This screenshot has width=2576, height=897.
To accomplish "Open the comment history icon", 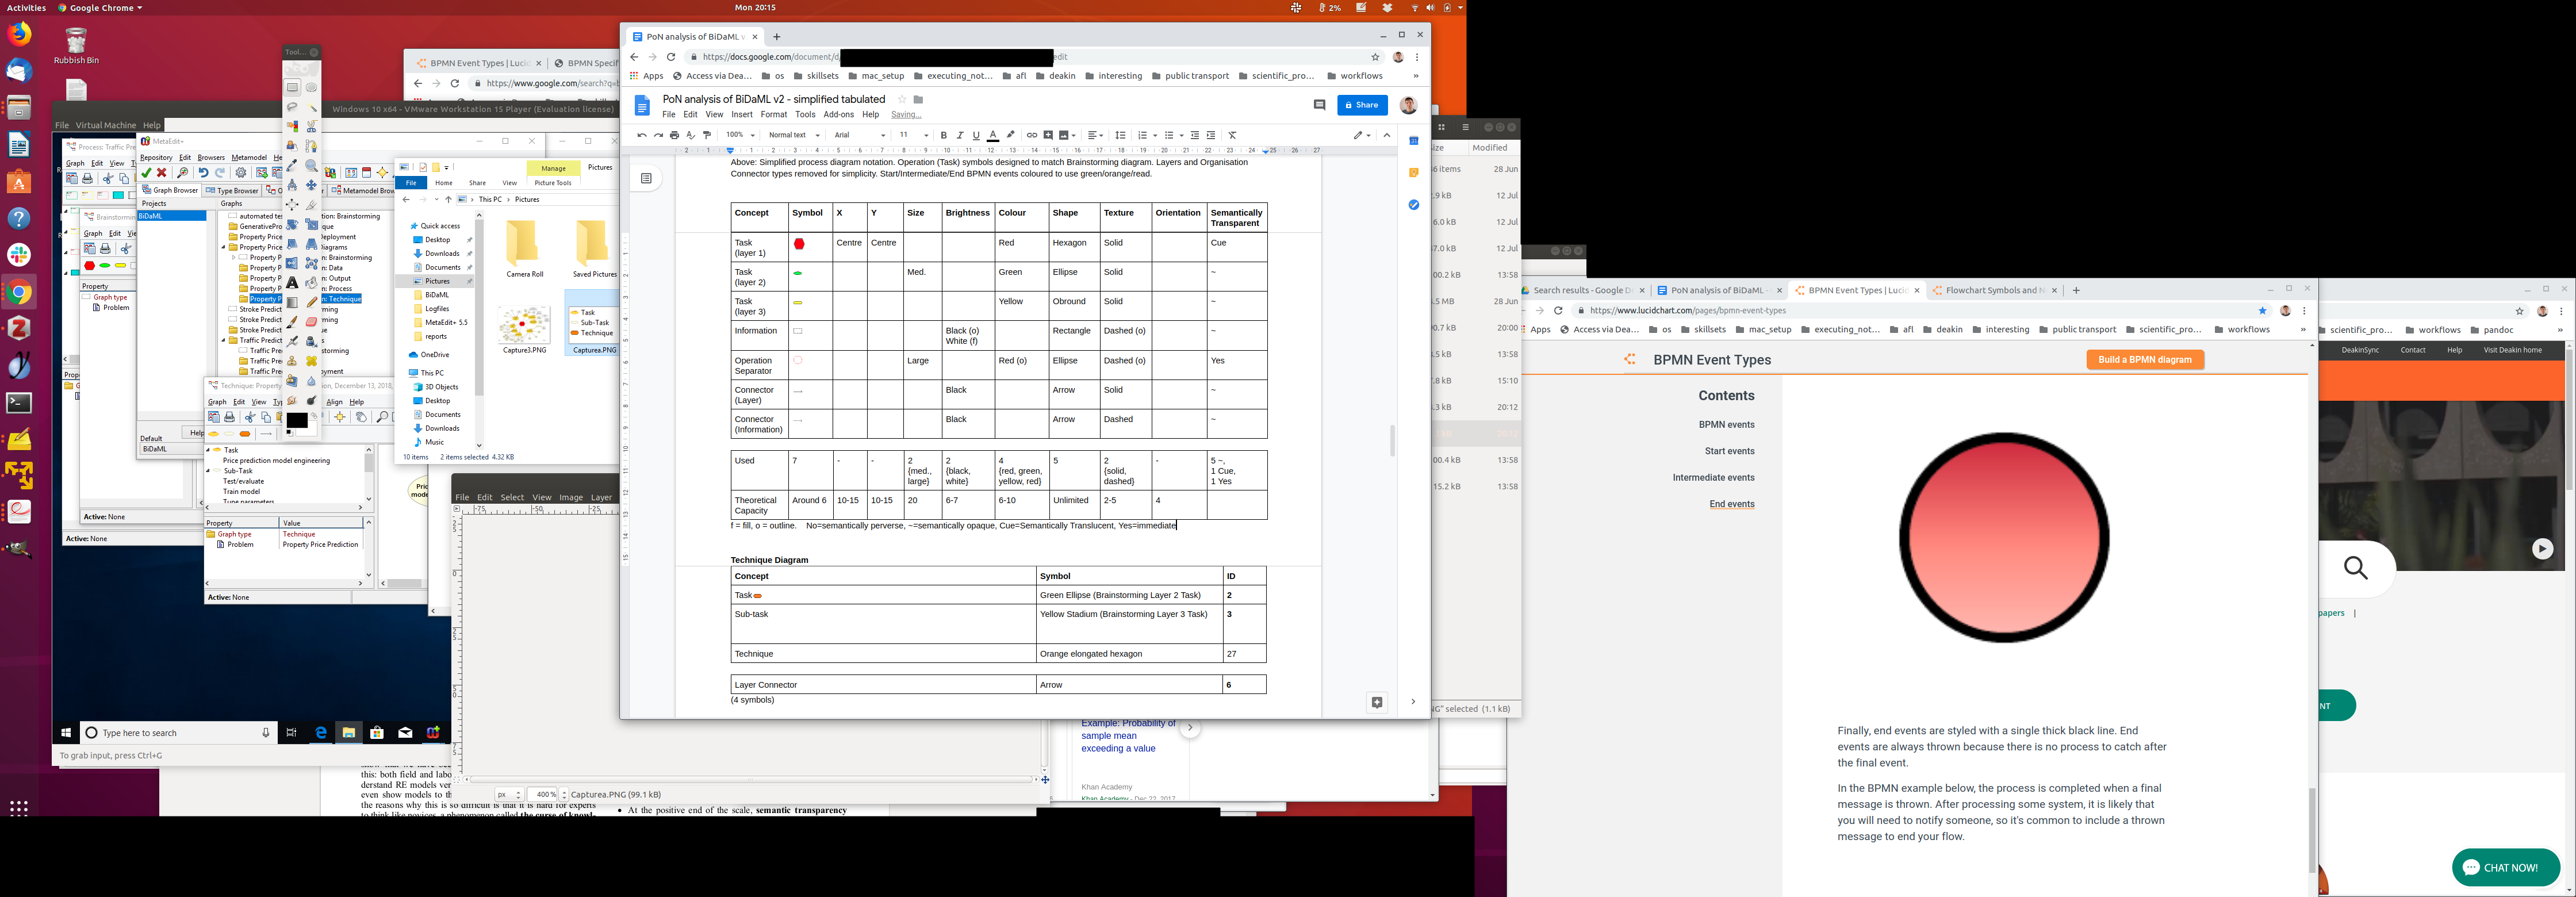I will (1319, 105).
